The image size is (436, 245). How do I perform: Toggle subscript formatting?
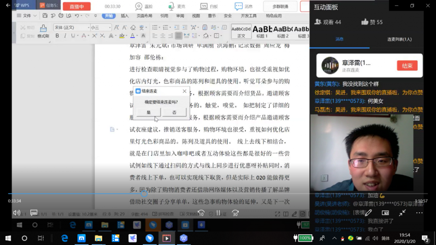tap(102, 36)
